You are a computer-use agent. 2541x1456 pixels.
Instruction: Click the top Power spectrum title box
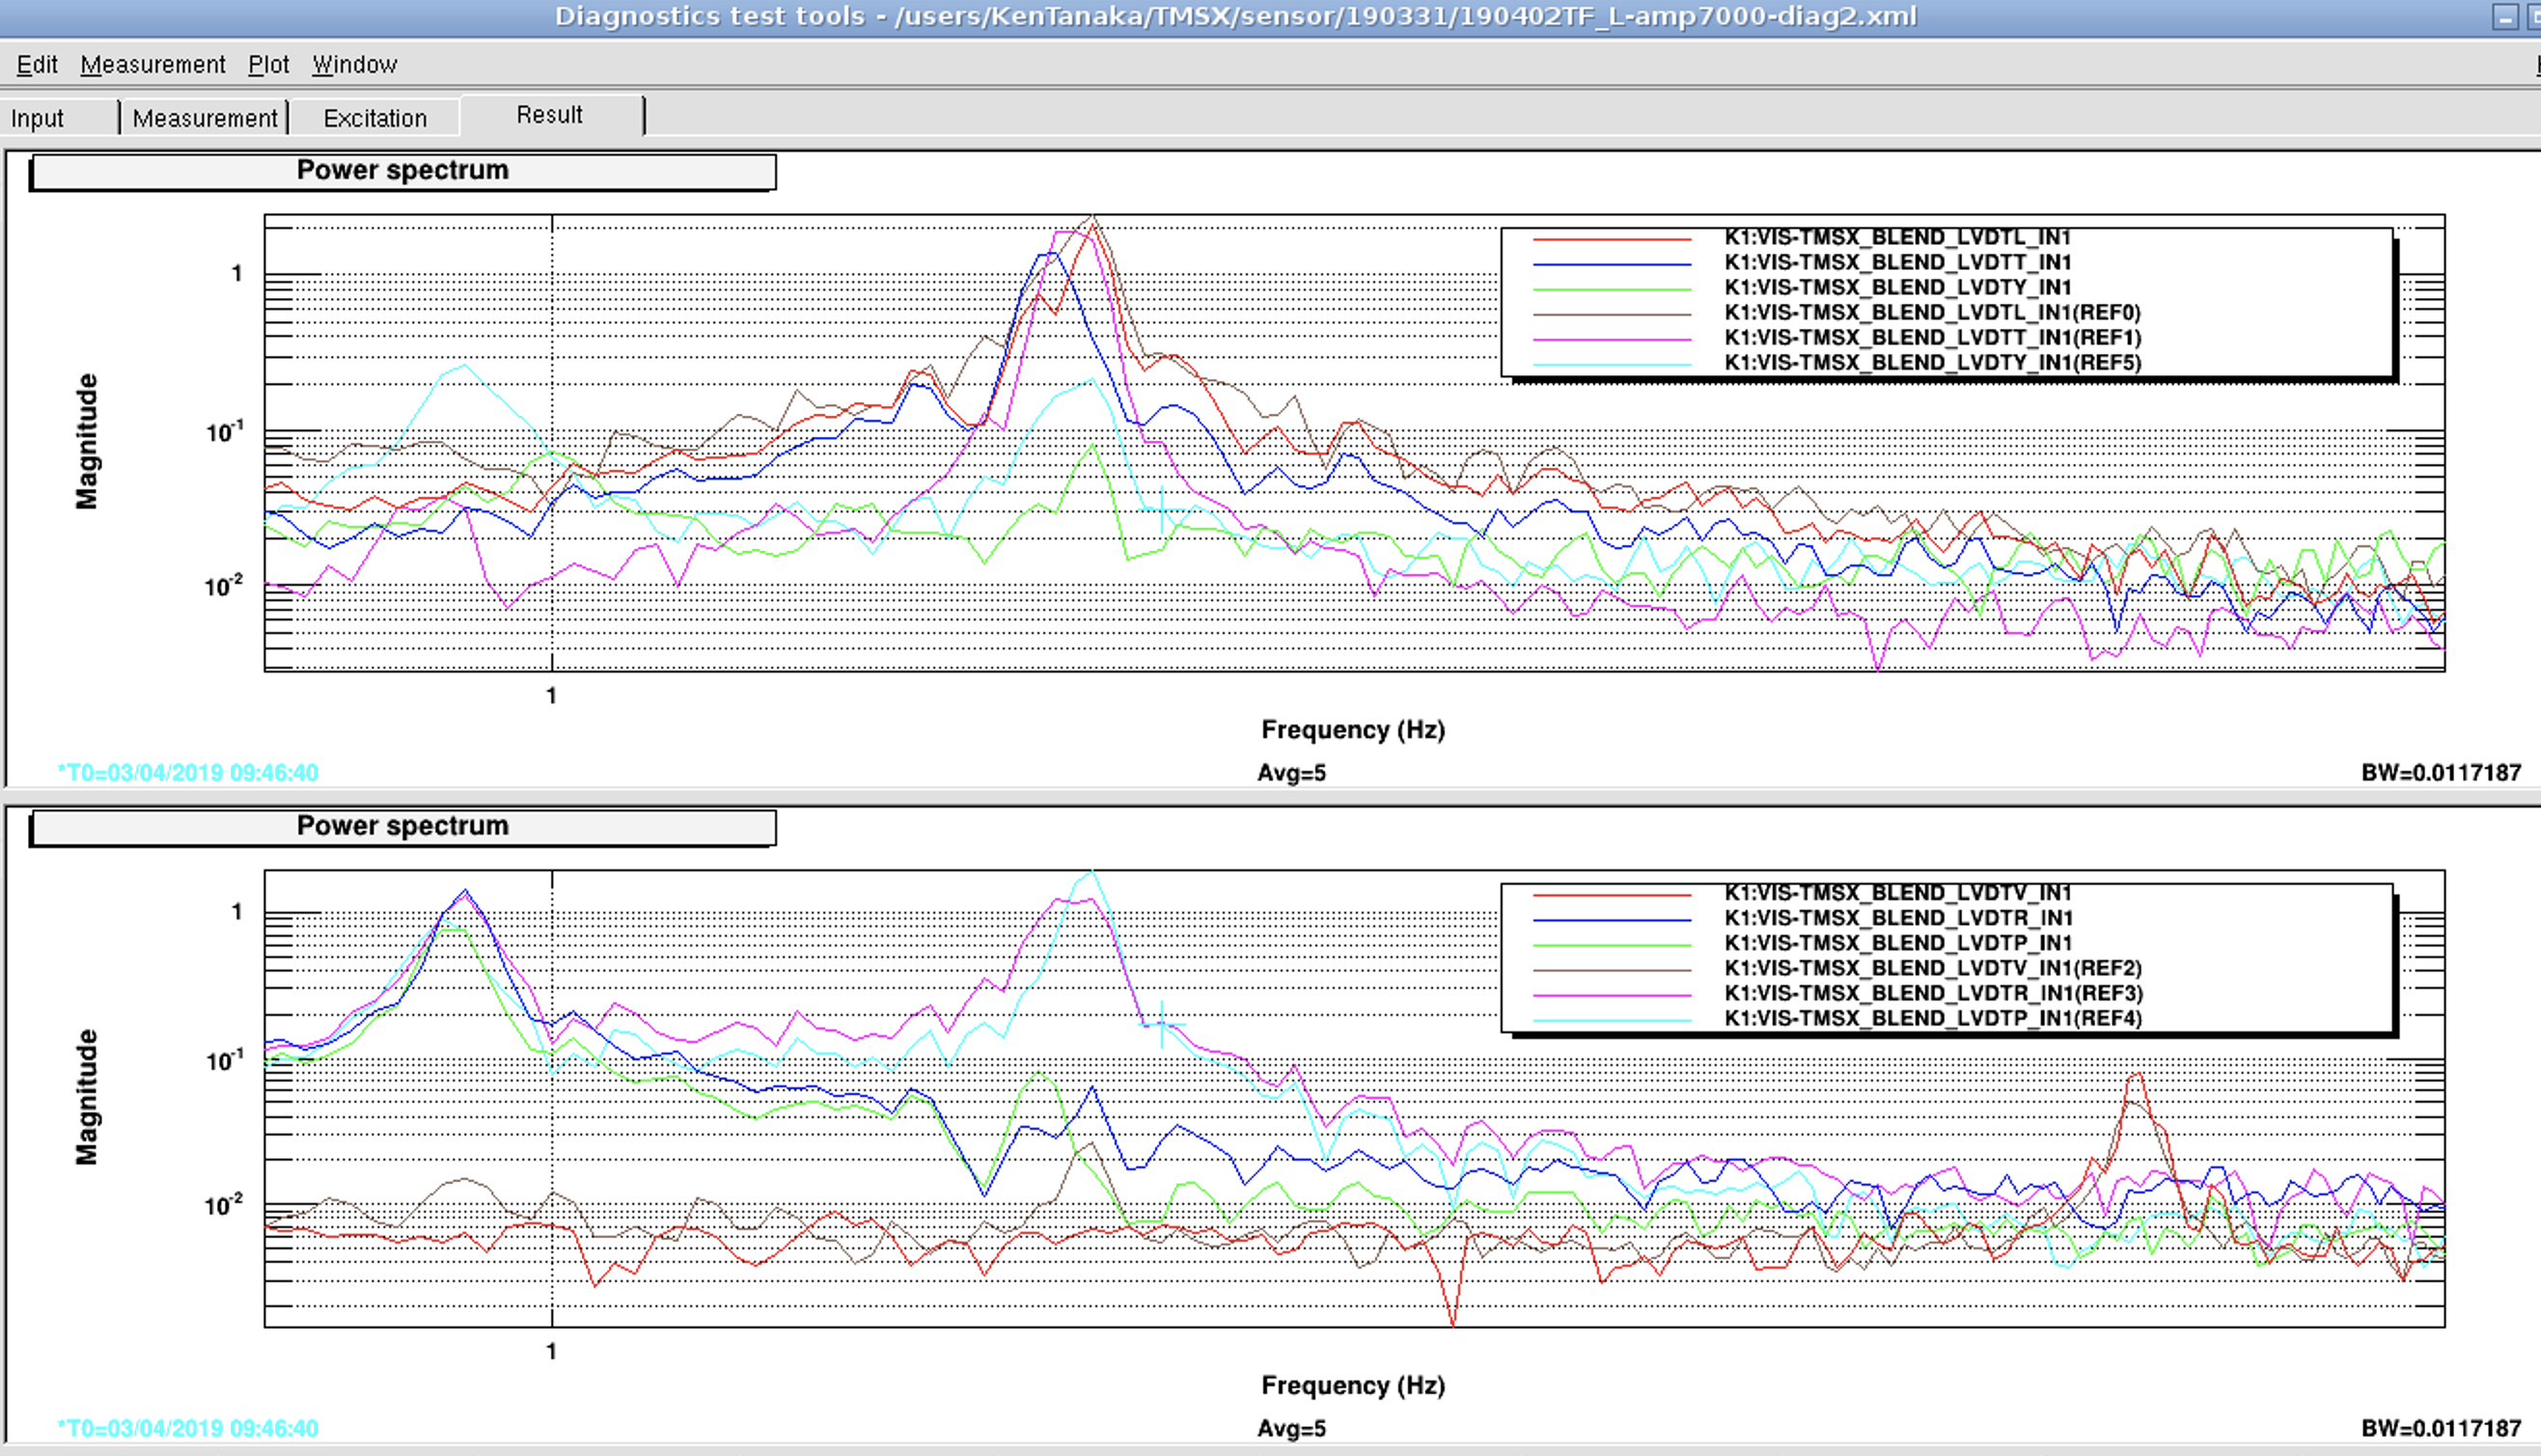click(403, 171)
